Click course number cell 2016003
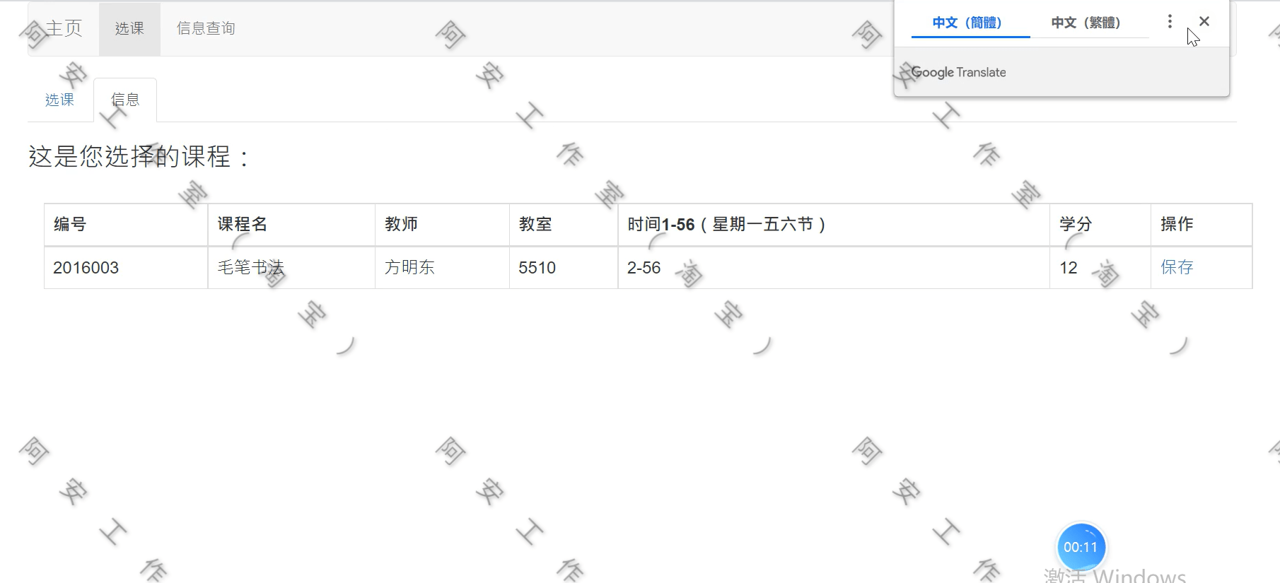Image resolution: width=1280 pixels, height=583 pixels. 126,268
